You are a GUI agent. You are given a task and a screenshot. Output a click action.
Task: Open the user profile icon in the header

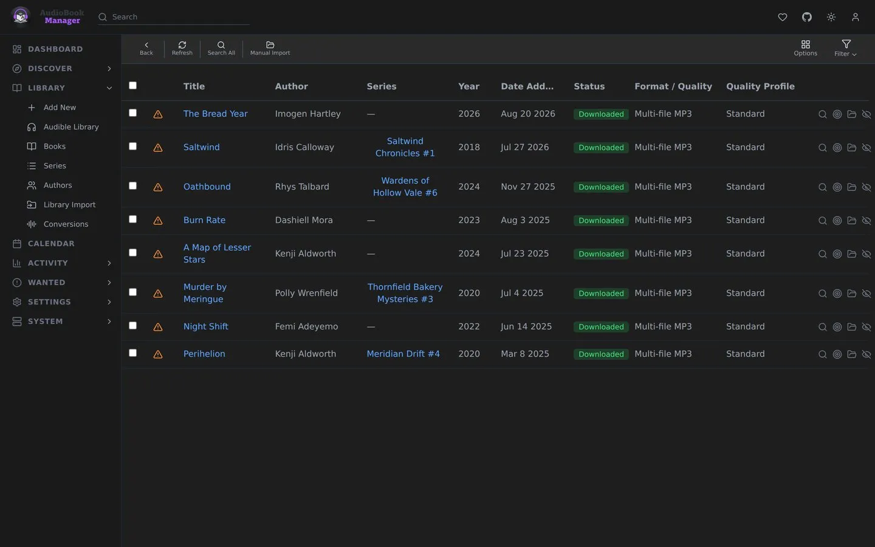(x=855, y=17)
